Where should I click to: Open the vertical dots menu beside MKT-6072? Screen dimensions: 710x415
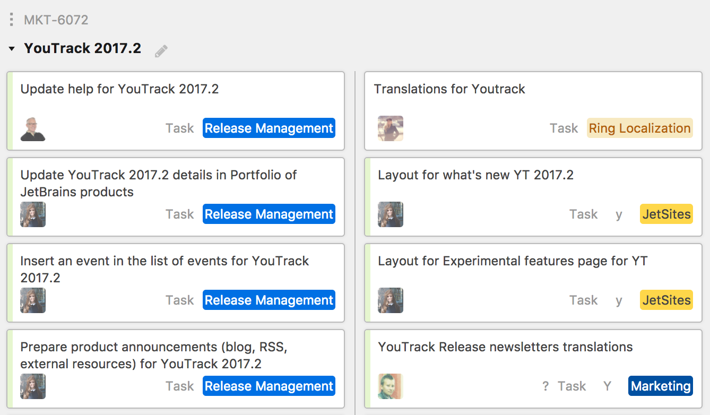[x=12, y=20]
